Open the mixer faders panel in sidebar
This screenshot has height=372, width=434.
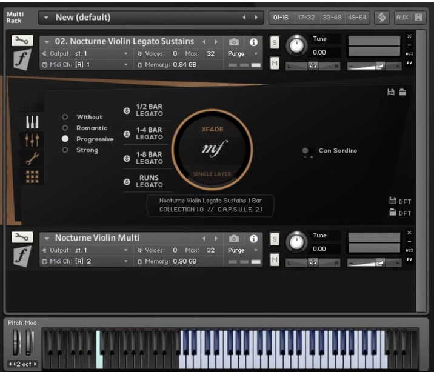pyautogui.click(x=32, y=141)
